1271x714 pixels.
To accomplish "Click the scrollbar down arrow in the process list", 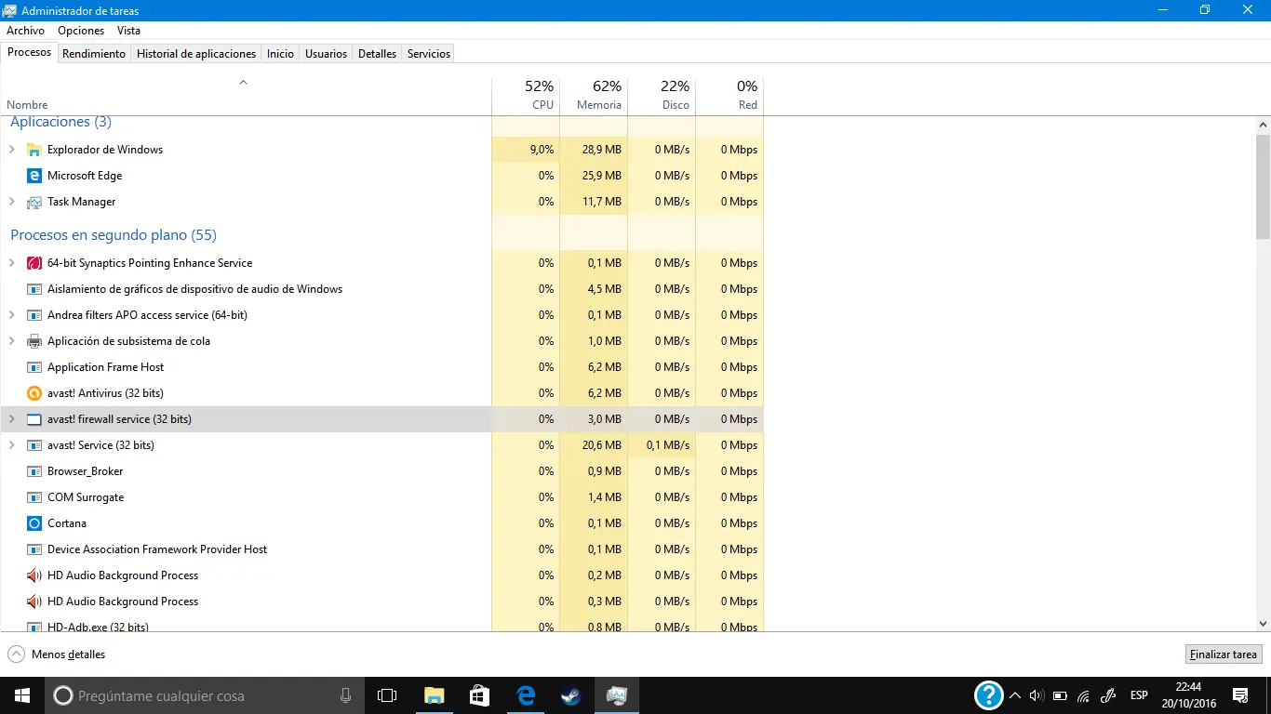I will click(1263, 624).
